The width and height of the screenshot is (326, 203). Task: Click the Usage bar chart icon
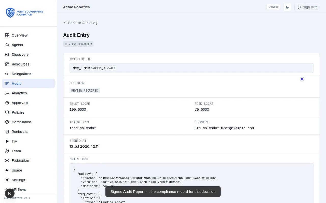click(7, 170)
